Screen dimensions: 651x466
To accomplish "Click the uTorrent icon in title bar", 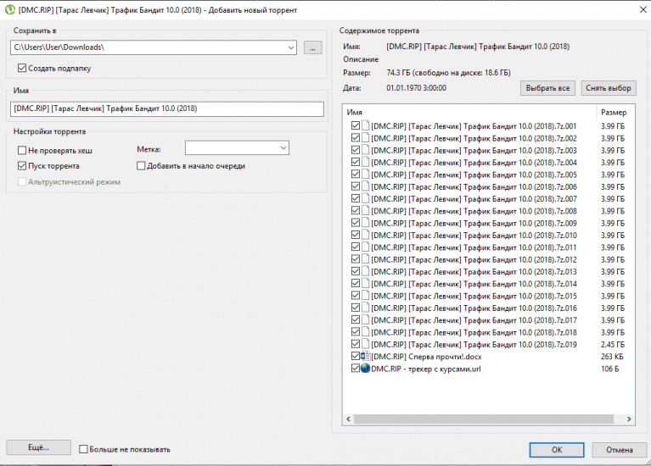I will pyautogui.click(x=8, y=8).
